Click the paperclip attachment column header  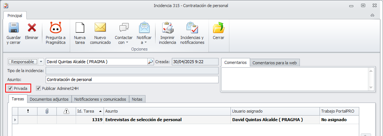(x=47, y=111)
